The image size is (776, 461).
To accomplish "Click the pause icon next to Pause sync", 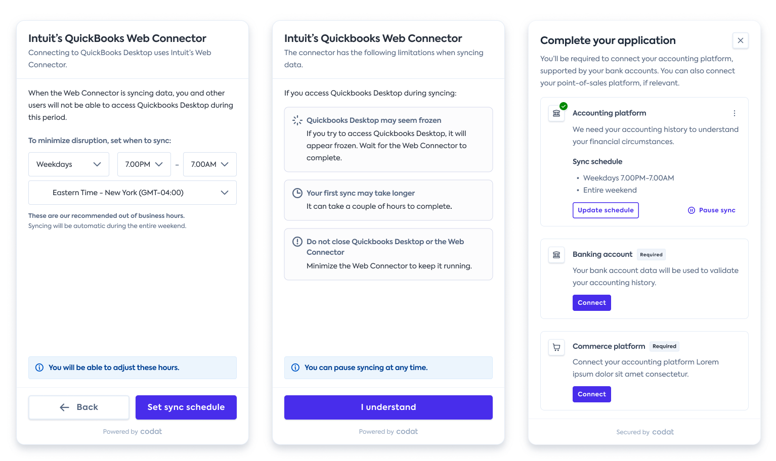I will coord(692,210).
